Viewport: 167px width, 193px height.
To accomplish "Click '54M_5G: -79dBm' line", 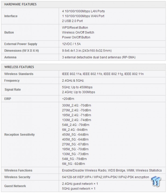I will click(74, 159).
